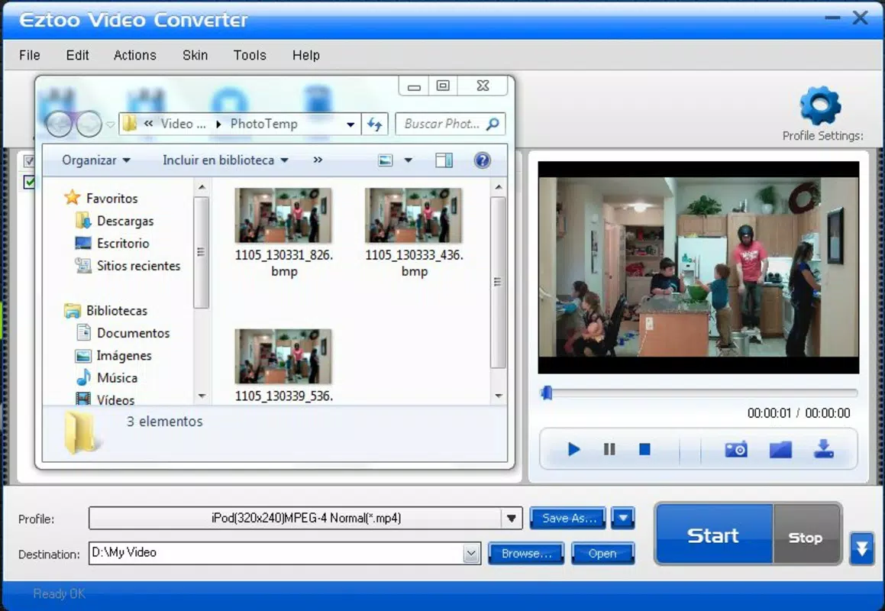Click the video preview frame
The width and height of the screenshot is (885, 611).
(x=698, y=267)
